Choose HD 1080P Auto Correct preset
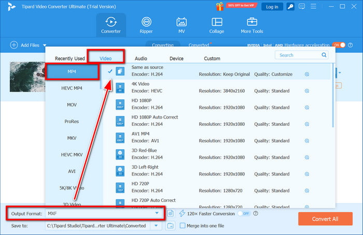Viewport: 363px width, 235px height. [x=218, y=121]
